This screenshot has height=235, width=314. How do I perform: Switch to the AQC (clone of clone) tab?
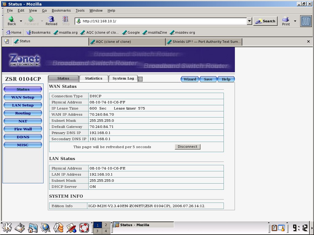pyautogui.click(x=127, y=42)
